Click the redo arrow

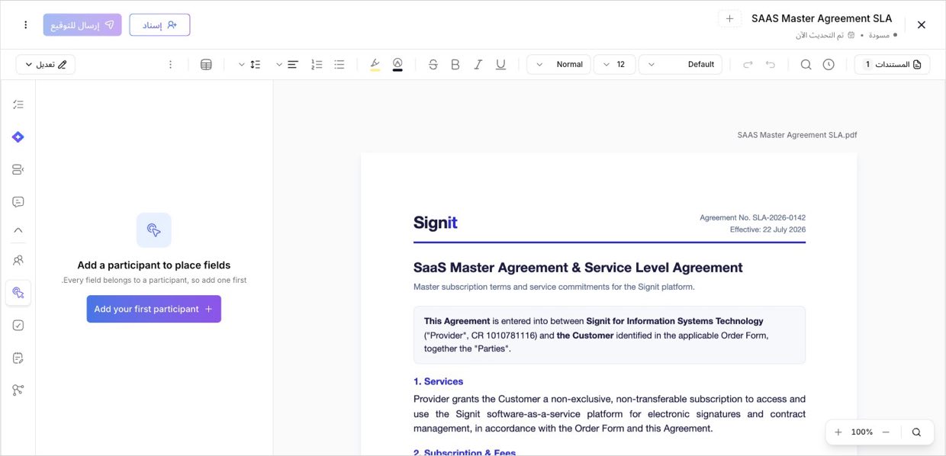coord(748,65)
